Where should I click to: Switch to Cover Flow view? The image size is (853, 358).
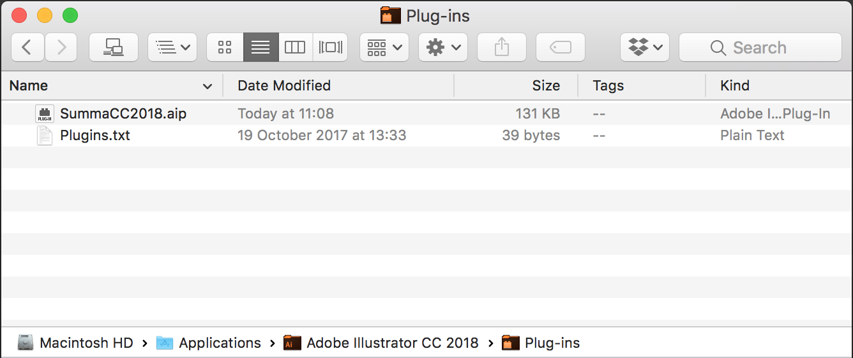(x=330, y=47)
